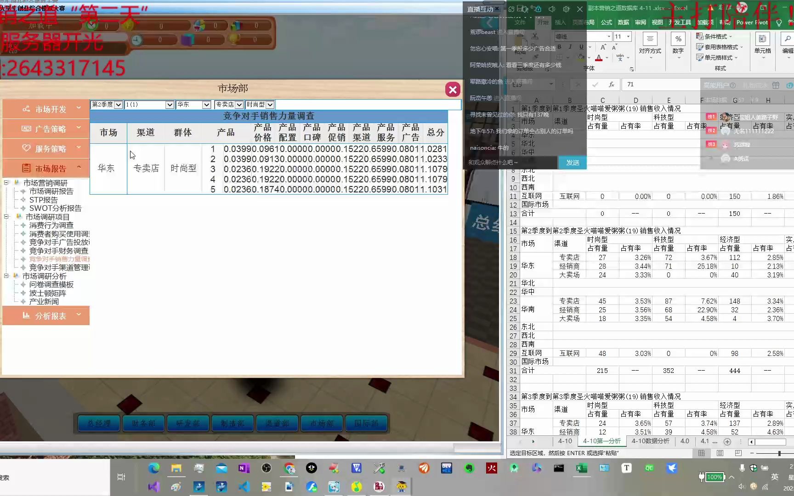794x496 pixels.
Task: Open STP报告 in the tree
Action: pos(43,200)
